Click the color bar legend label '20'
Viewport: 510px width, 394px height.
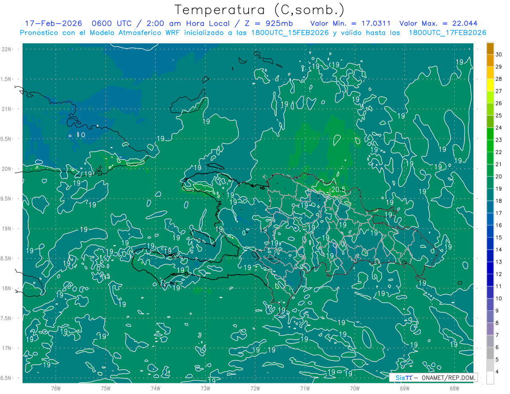pos(499,176)
